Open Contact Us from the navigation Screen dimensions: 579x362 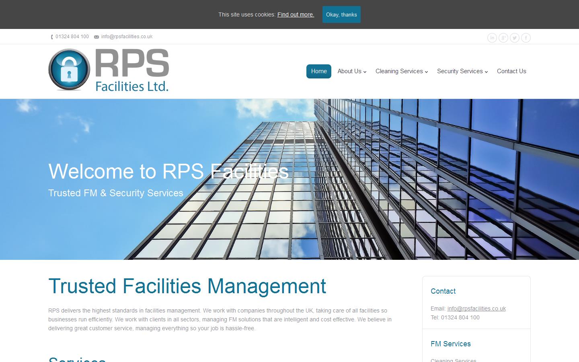(511, 71)
